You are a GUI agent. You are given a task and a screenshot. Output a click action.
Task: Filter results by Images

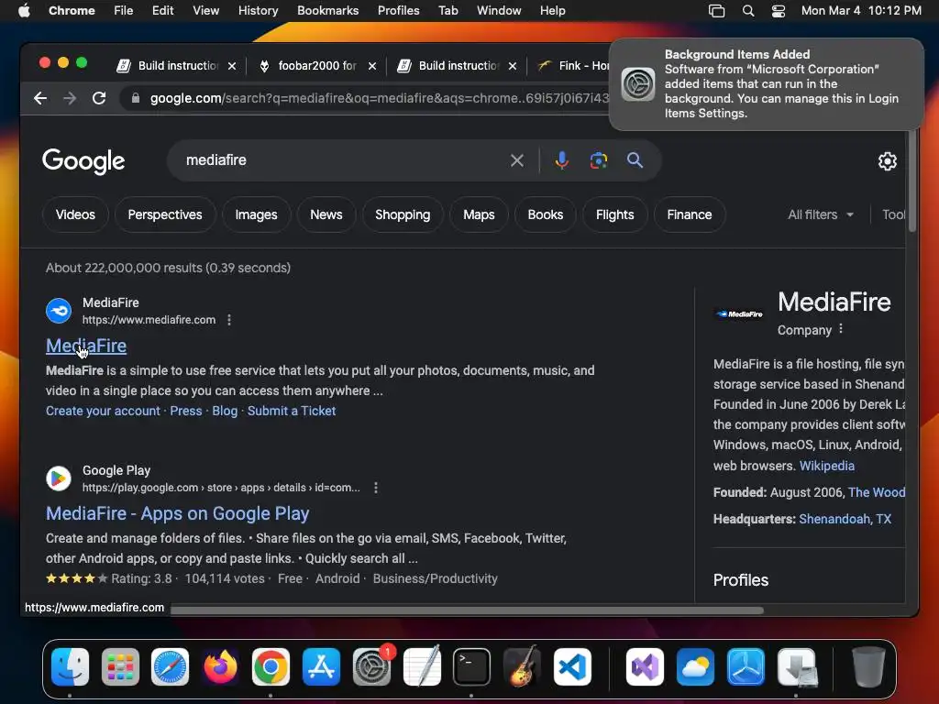(x=257, y=214)
